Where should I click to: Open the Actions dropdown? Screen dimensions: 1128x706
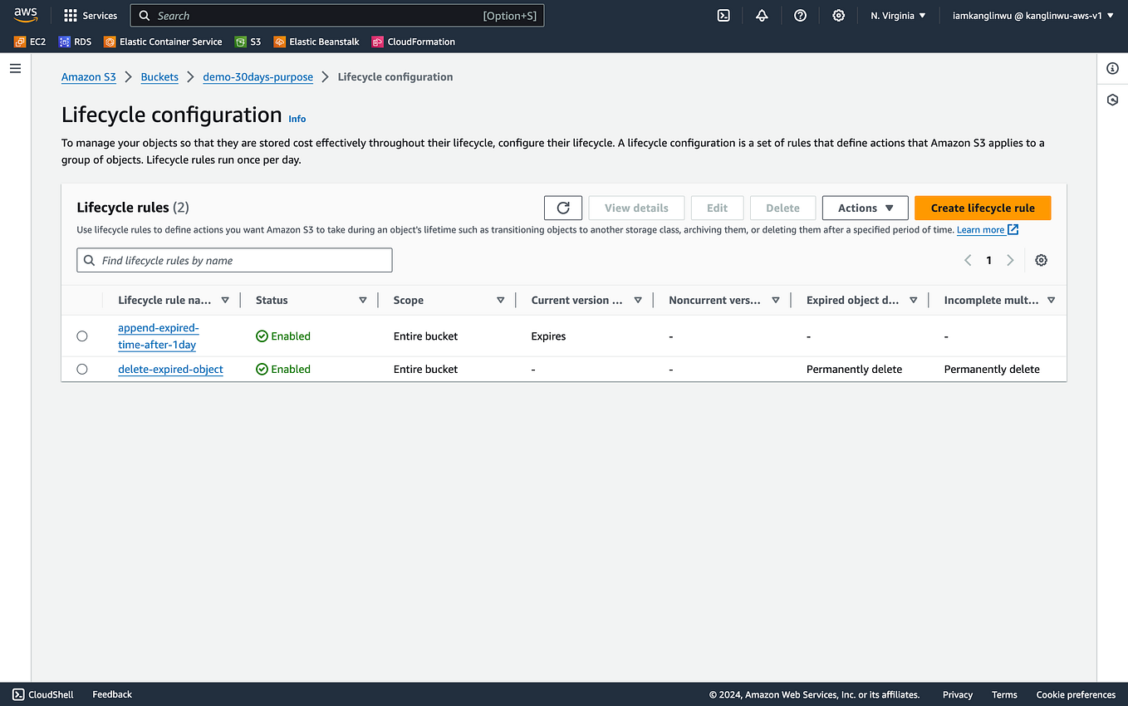865,208
